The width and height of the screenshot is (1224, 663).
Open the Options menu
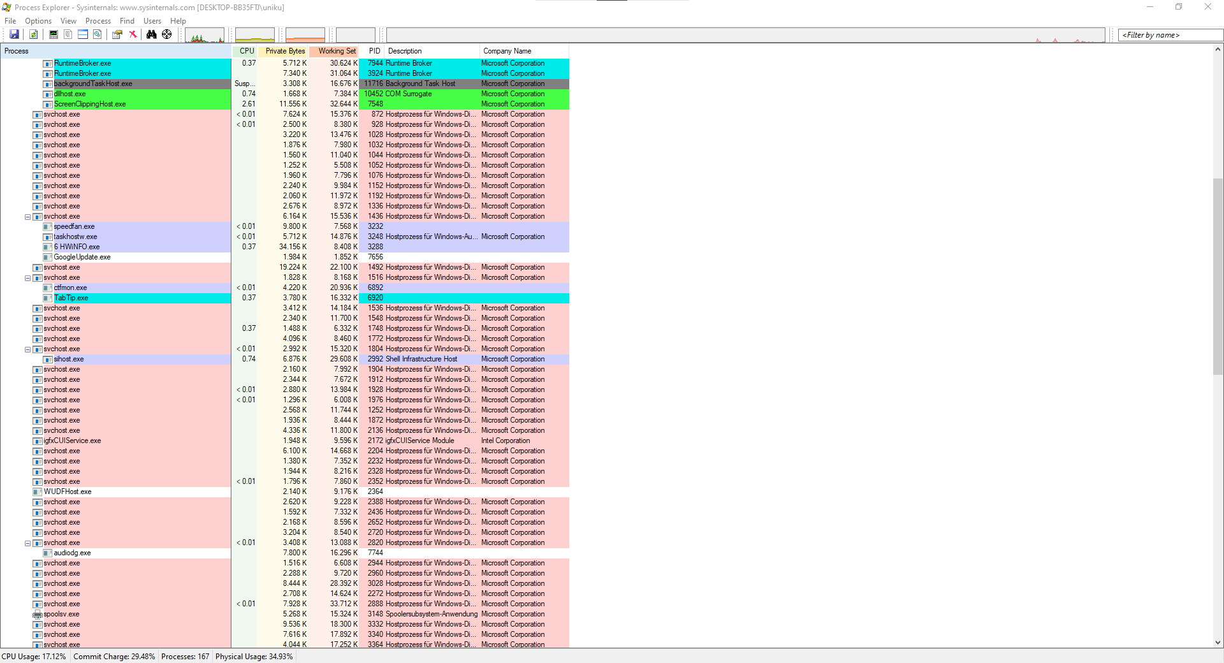[x=38, y=21]
